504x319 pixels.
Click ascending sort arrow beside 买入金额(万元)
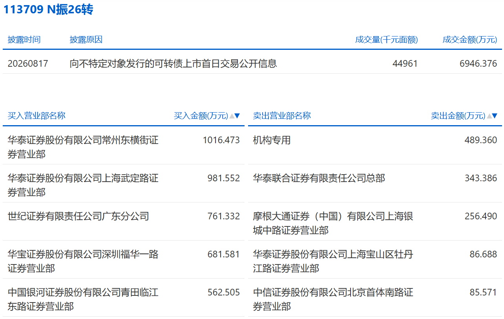(x=232, y=116)
